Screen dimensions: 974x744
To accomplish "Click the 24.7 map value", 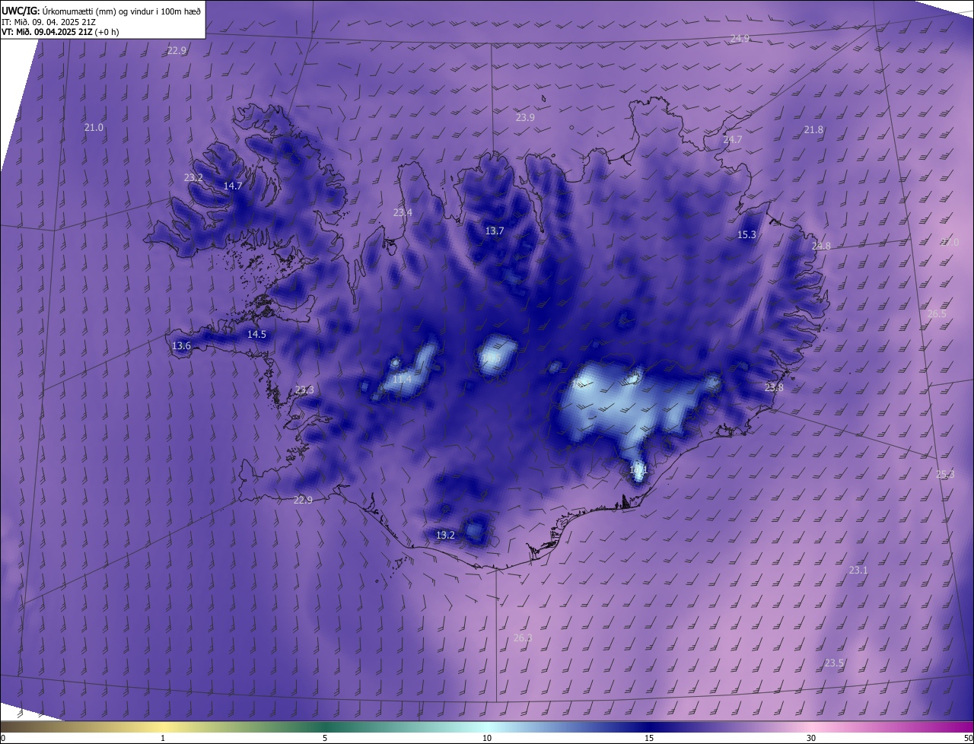I will coord(732,140).
